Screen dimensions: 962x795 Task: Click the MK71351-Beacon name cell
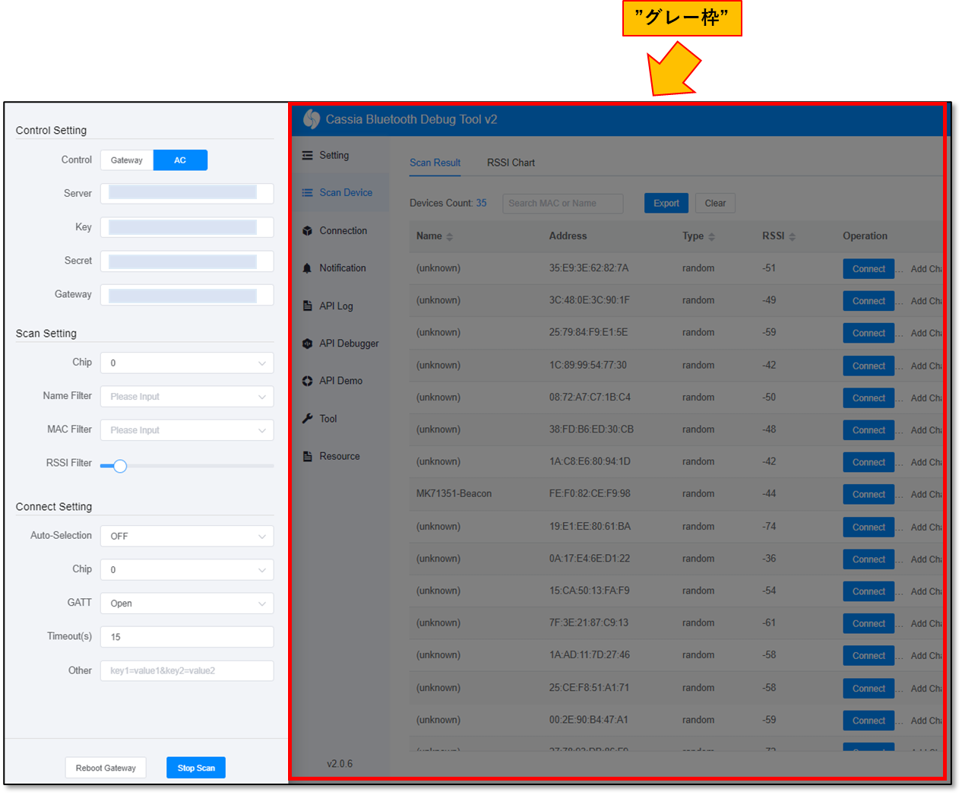(454, 494)
